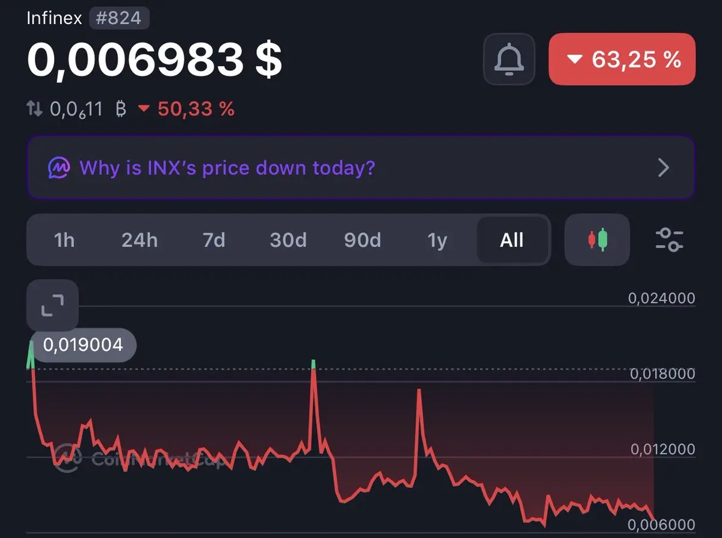
Task: Tap the CoinMarketCap AI chat icon
Action: [59, 167]
